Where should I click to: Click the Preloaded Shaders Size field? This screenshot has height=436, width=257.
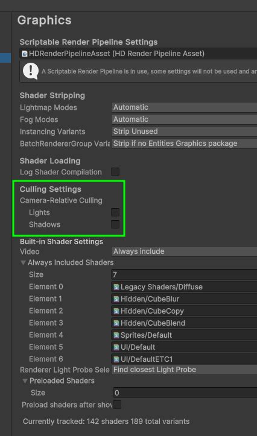(185, 393)
